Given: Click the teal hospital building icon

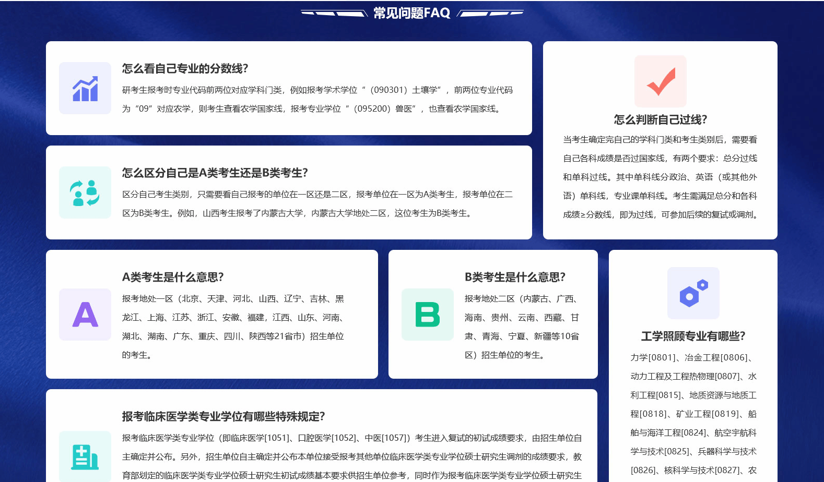Looking at the screenshot, I should click(85, 456).
